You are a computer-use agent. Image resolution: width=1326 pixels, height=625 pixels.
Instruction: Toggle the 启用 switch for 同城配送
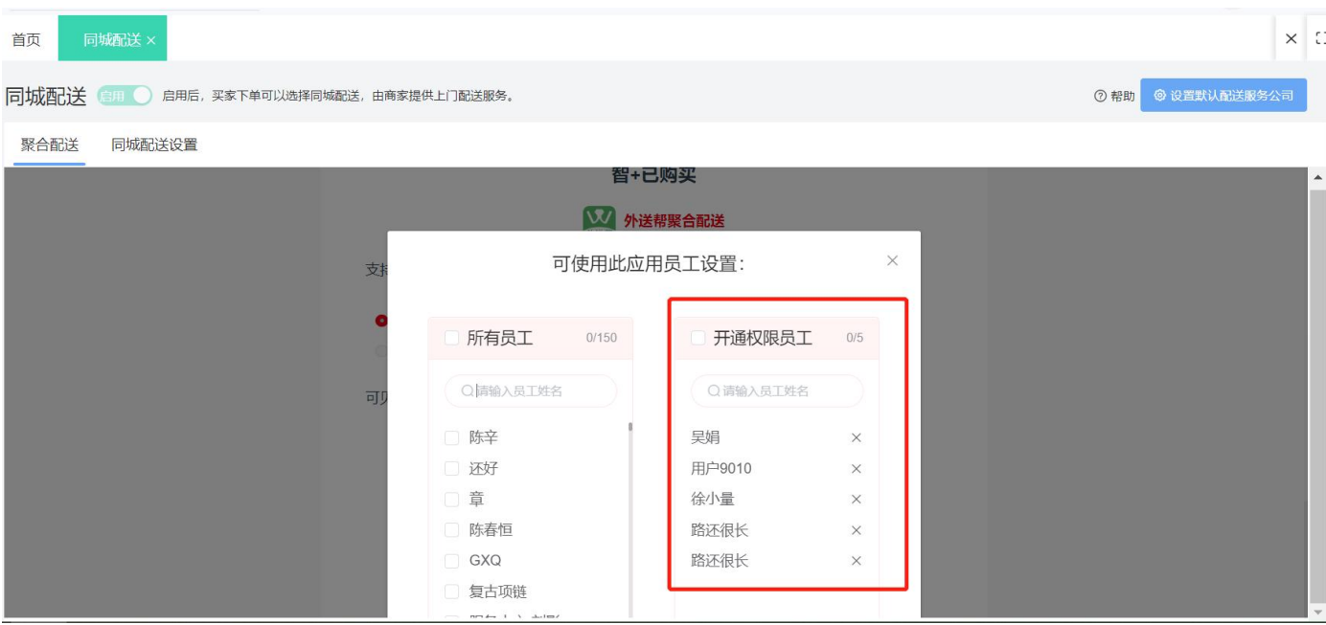click(x=126, y=96)
